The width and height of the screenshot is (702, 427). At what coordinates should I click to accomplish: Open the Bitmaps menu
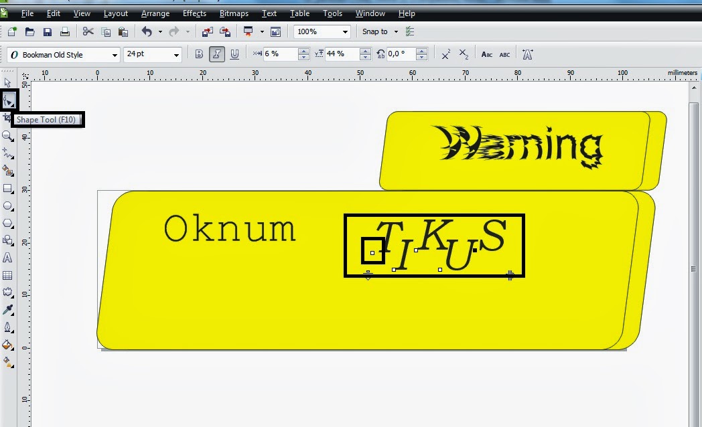coord(234,13)
